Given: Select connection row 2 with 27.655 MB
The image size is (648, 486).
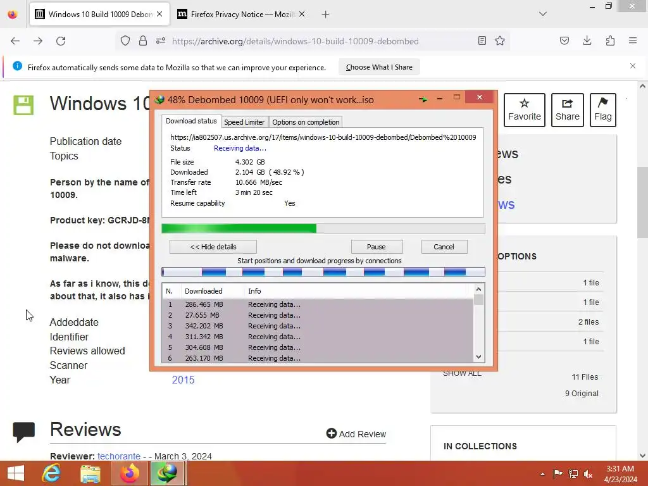Looking at the screenshot, I should point(318,315).
